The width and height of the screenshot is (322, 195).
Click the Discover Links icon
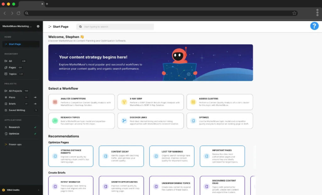124,120
